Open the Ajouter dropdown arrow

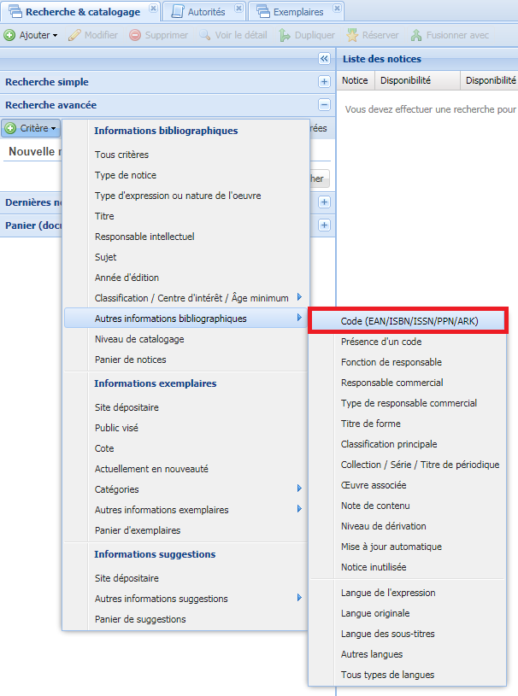click(55, 36)
